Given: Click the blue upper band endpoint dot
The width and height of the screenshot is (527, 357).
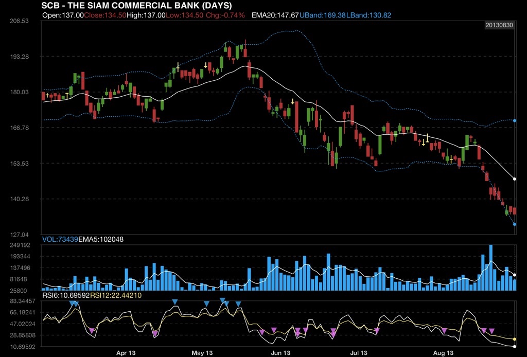Looking at the screenshot, I should pyautogui.click(x=515, y=120).
